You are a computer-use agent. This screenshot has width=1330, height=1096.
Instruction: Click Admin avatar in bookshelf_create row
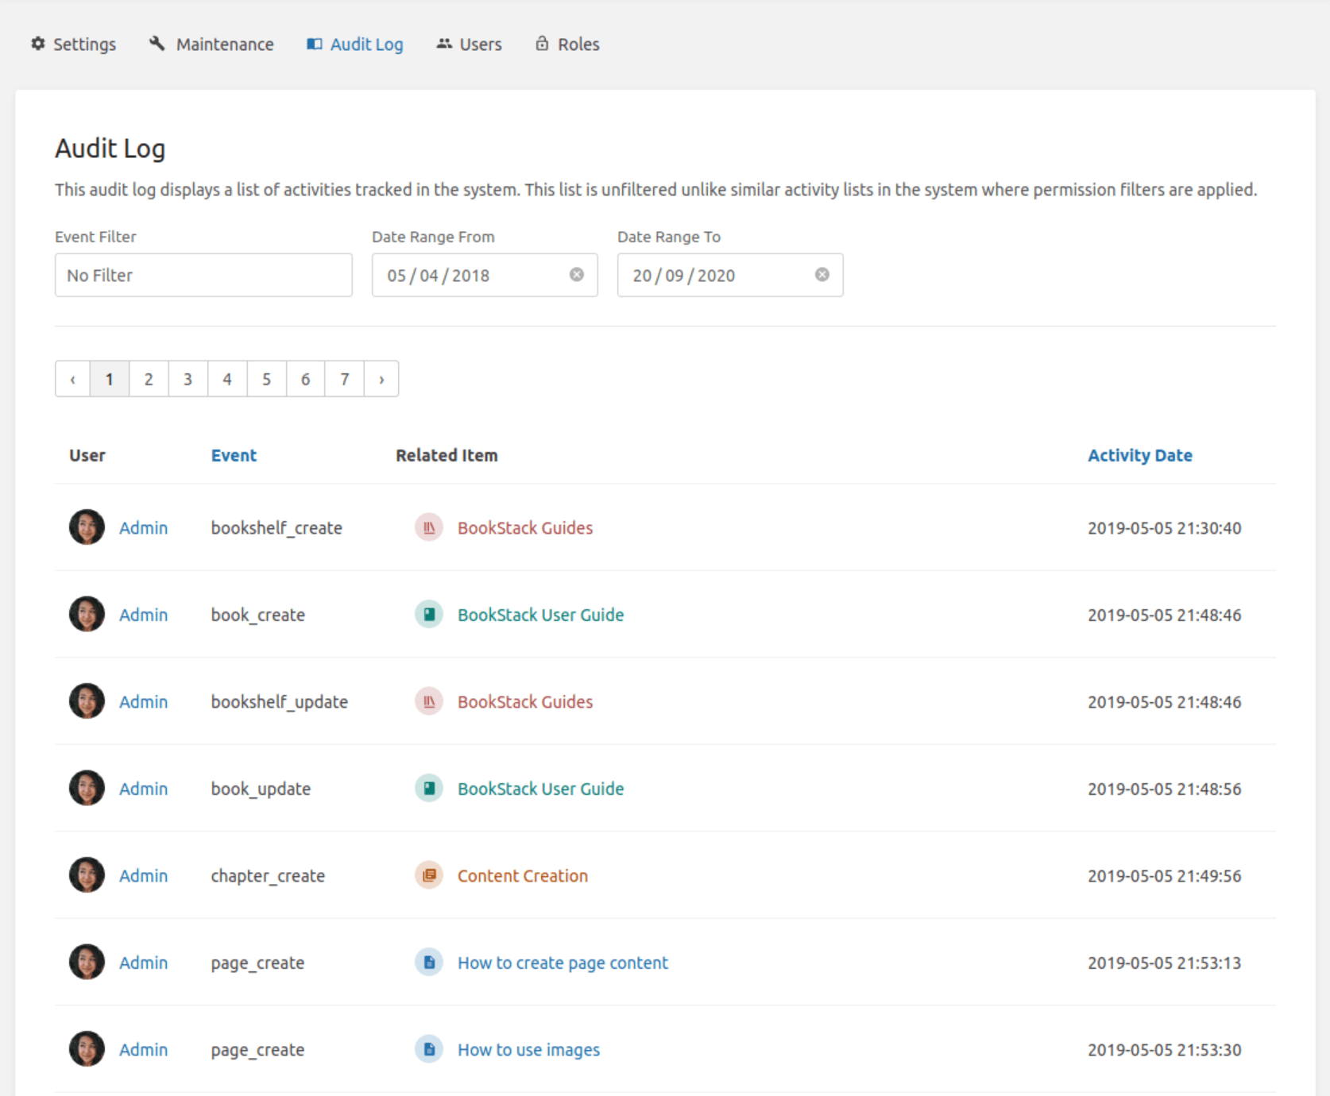coord(87,527)
